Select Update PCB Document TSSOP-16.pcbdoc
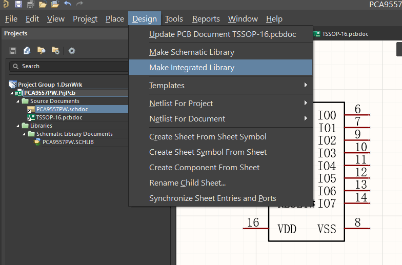The image size is (402, 265). coord(223,34)
